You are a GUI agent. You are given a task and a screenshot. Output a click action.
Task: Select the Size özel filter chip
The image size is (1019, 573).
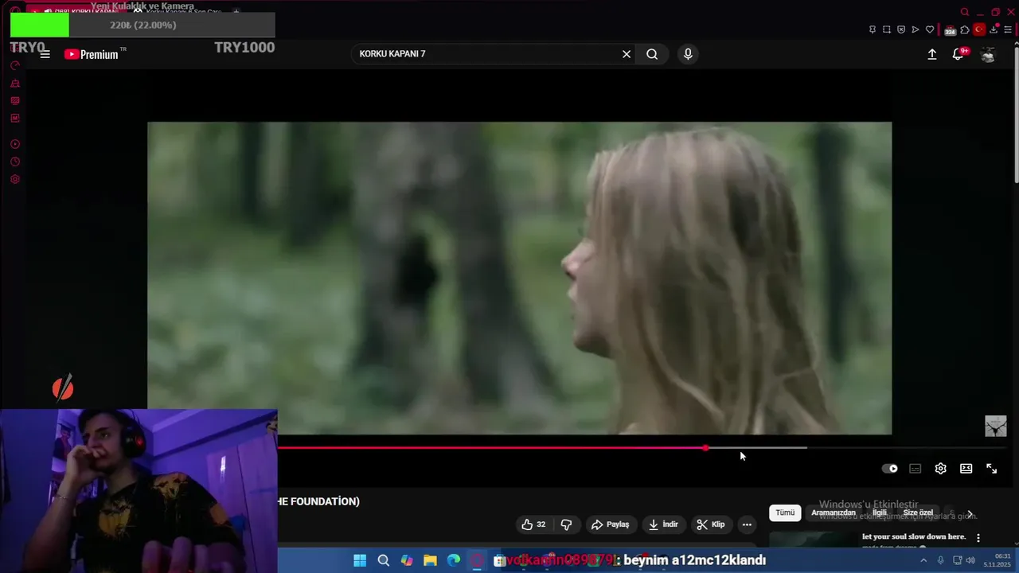(918, 513)
